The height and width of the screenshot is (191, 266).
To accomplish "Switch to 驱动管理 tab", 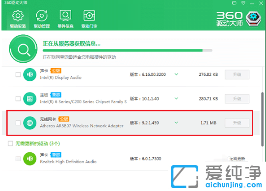I will click(42, 19).
